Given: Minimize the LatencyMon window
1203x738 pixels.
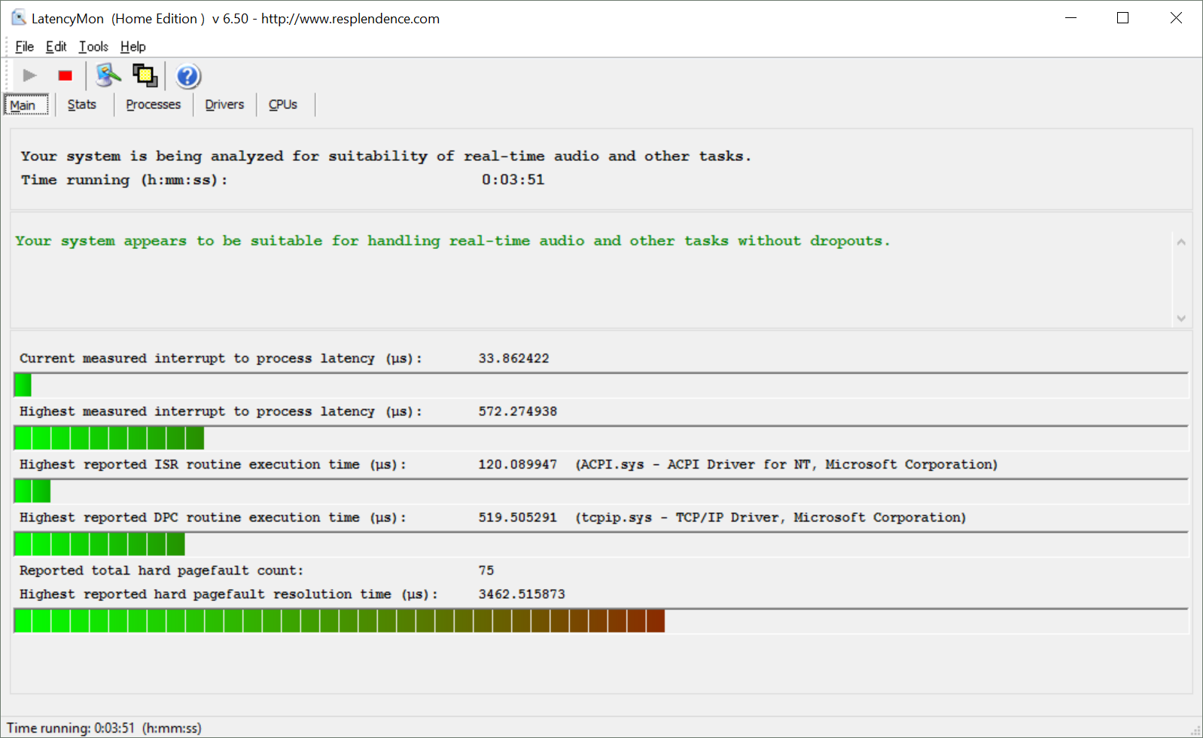Looking at the screenshot, I should click(1071, 18).
